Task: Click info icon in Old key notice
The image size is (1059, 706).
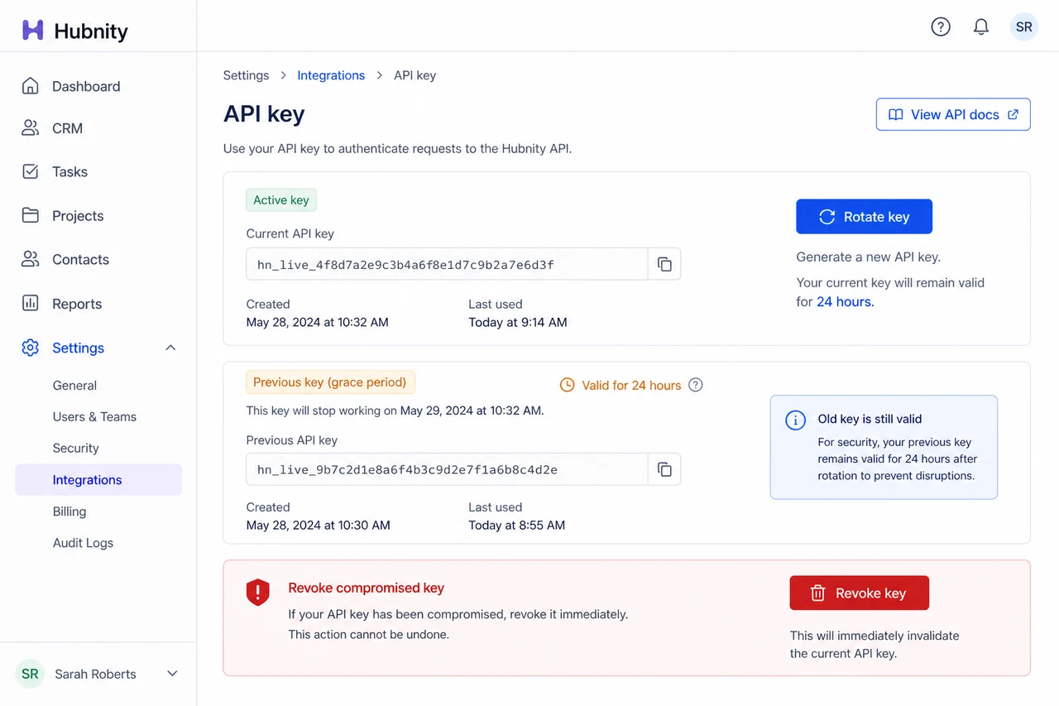Action: [795, 420]
